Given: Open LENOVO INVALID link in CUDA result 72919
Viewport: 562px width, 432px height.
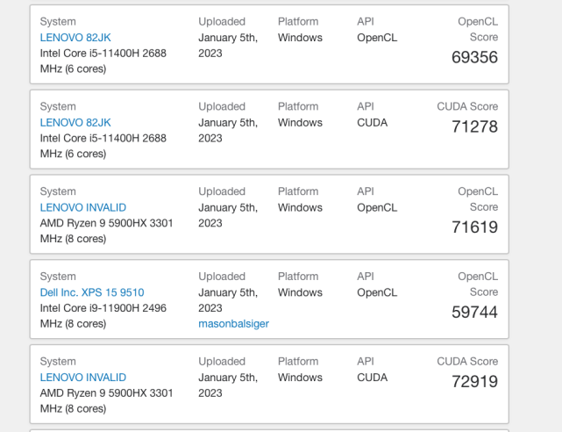Looking at the screenshot, I should coord(83,378).
